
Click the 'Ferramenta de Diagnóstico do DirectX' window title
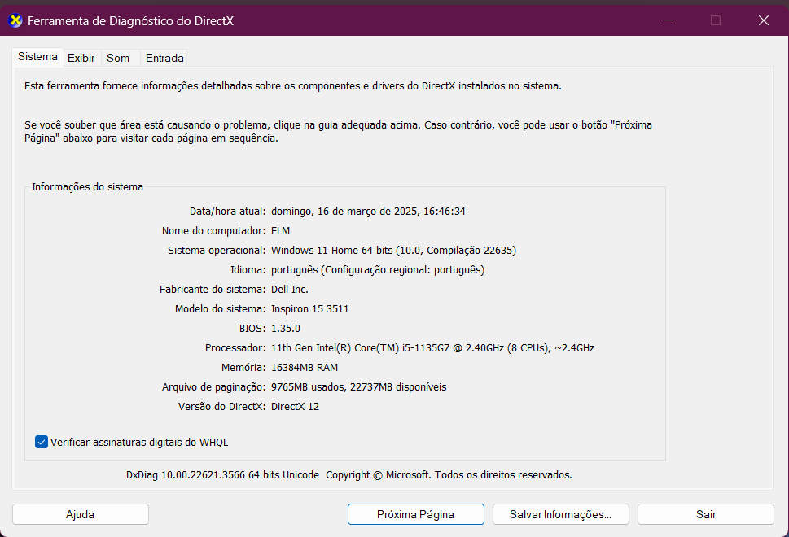point(131,21)
